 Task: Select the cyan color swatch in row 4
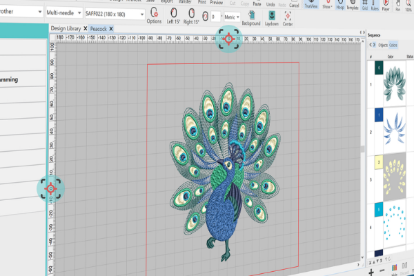pyautogui.click(x=379, y=210)
